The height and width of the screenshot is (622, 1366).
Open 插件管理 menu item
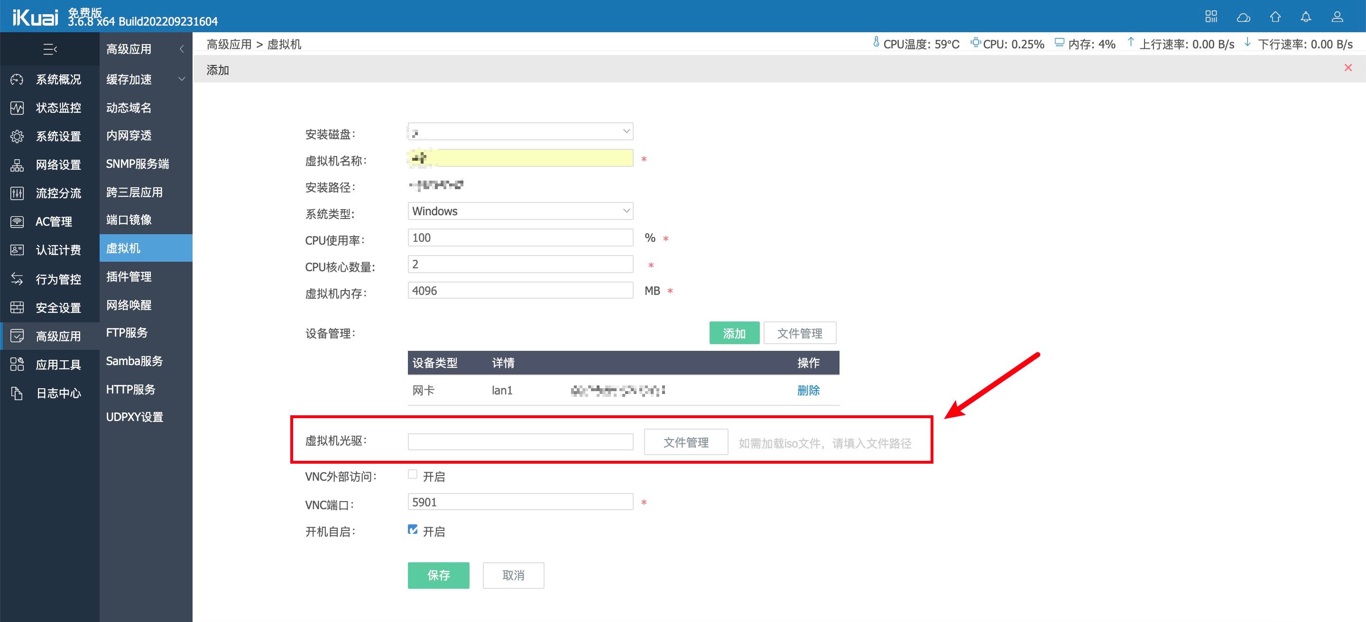(x=129, y=276)
